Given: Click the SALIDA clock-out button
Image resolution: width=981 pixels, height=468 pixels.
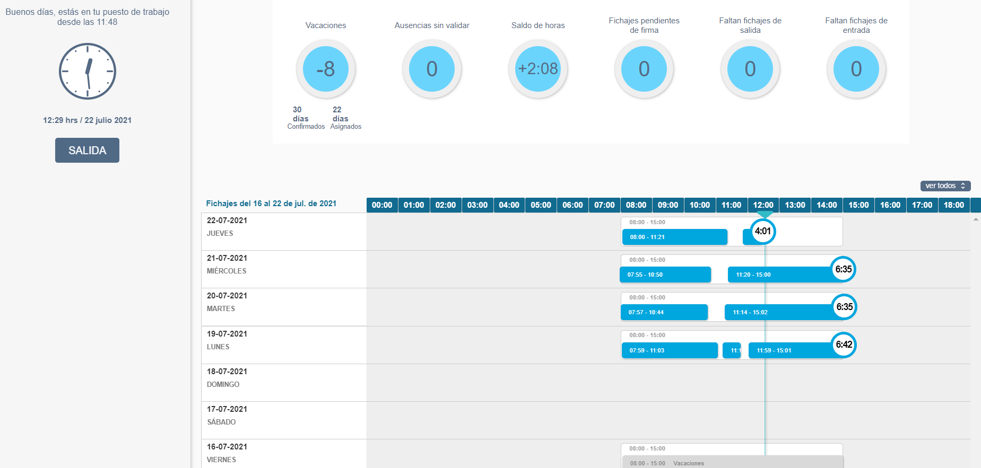Looking at the screenshot, I should [87, 150].
